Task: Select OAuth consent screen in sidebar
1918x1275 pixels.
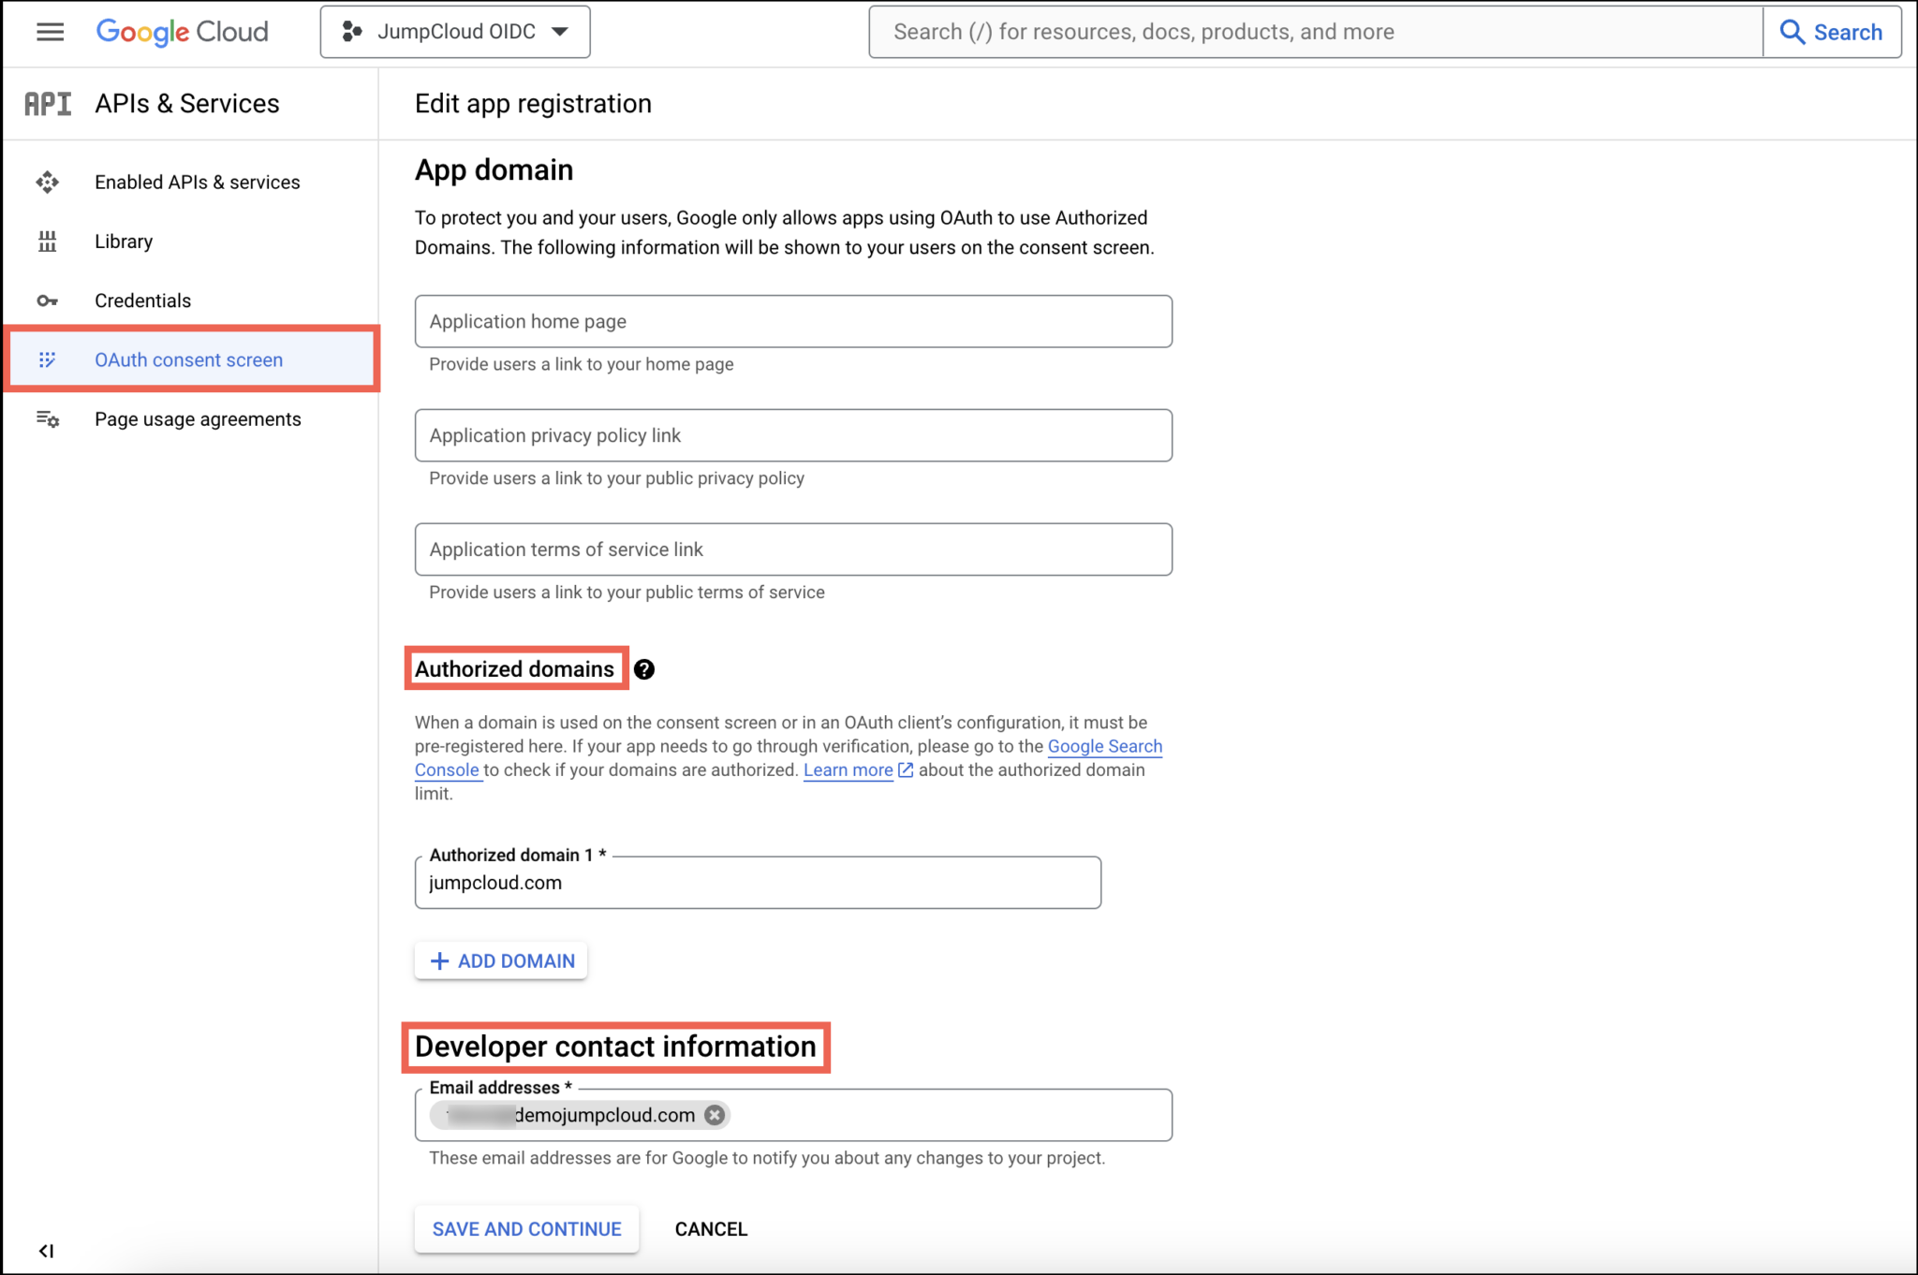Action: tap(187, 359)
